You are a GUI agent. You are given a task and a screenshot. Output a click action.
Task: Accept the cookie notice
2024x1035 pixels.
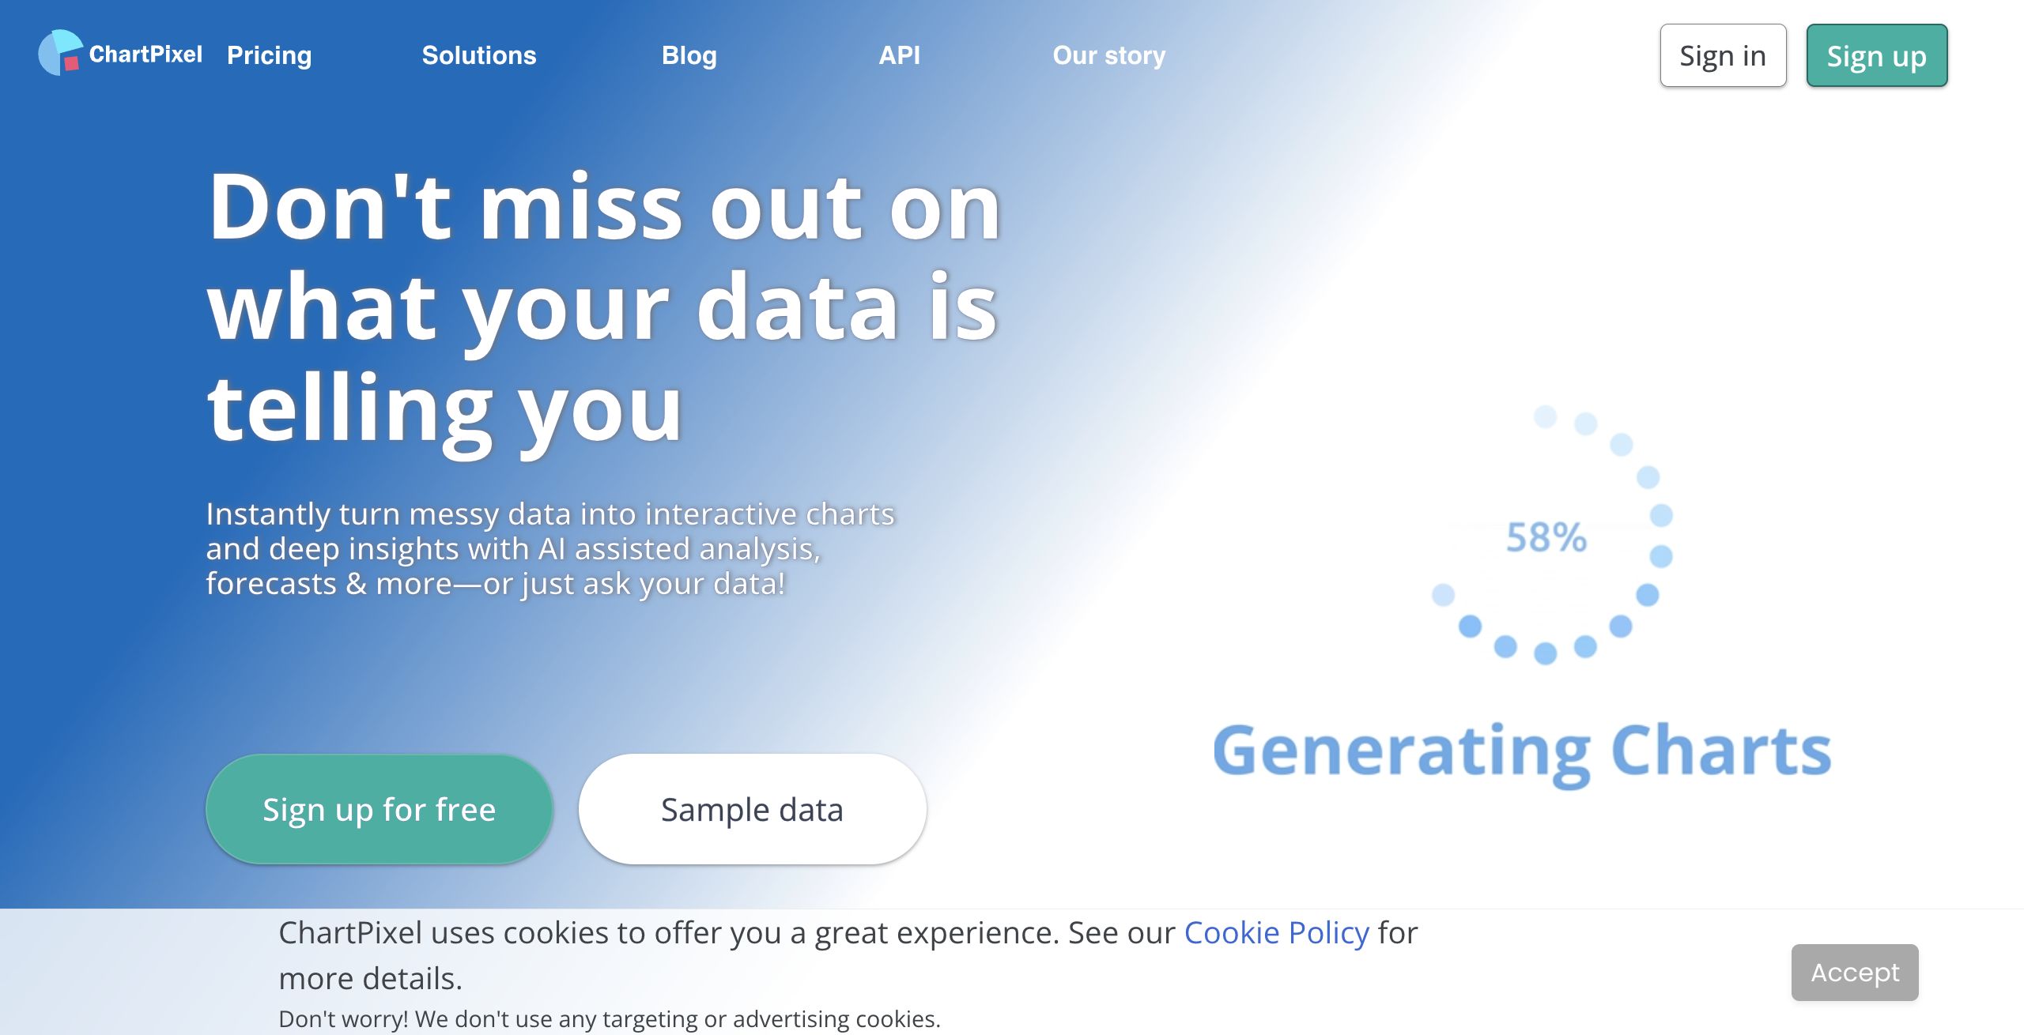click(1854, 972)
